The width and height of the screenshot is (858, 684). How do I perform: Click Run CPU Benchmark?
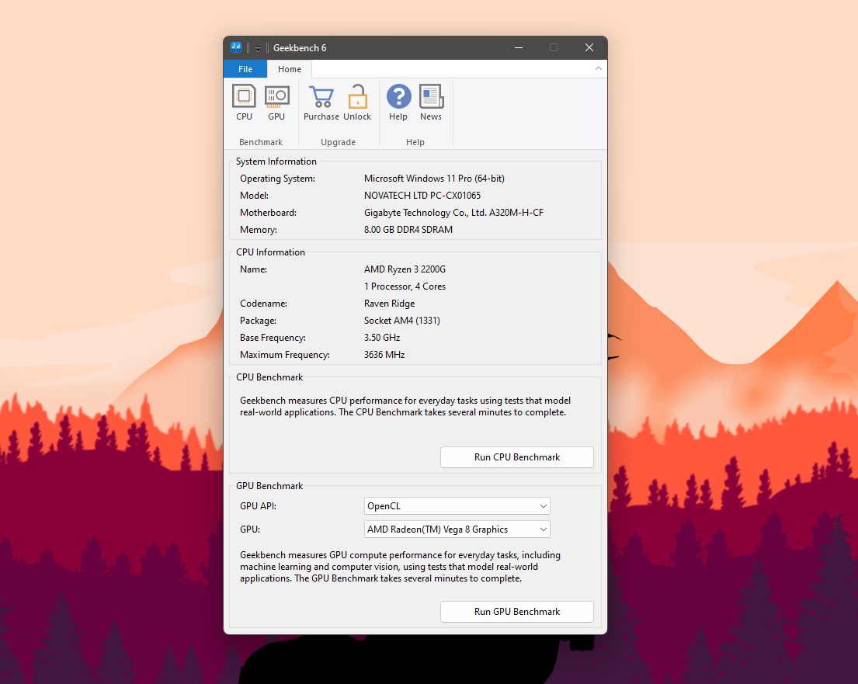click(x=516, y=457)
